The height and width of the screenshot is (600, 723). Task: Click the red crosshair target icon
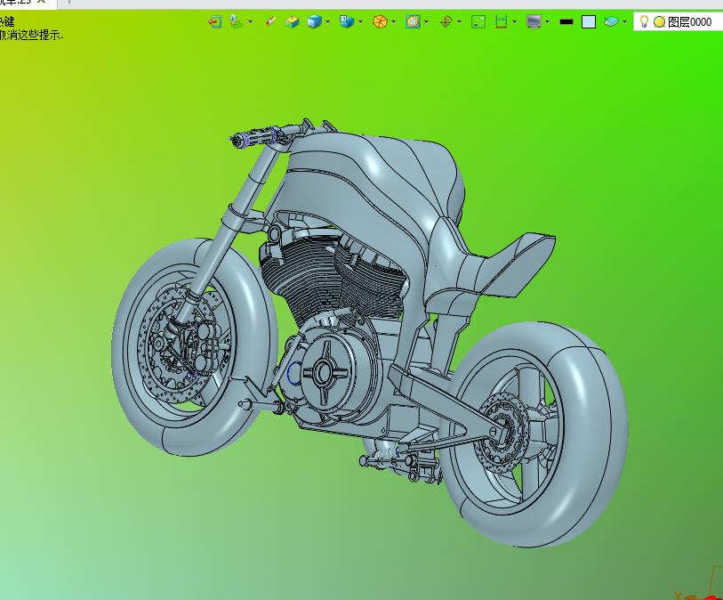tap(446, 21)
